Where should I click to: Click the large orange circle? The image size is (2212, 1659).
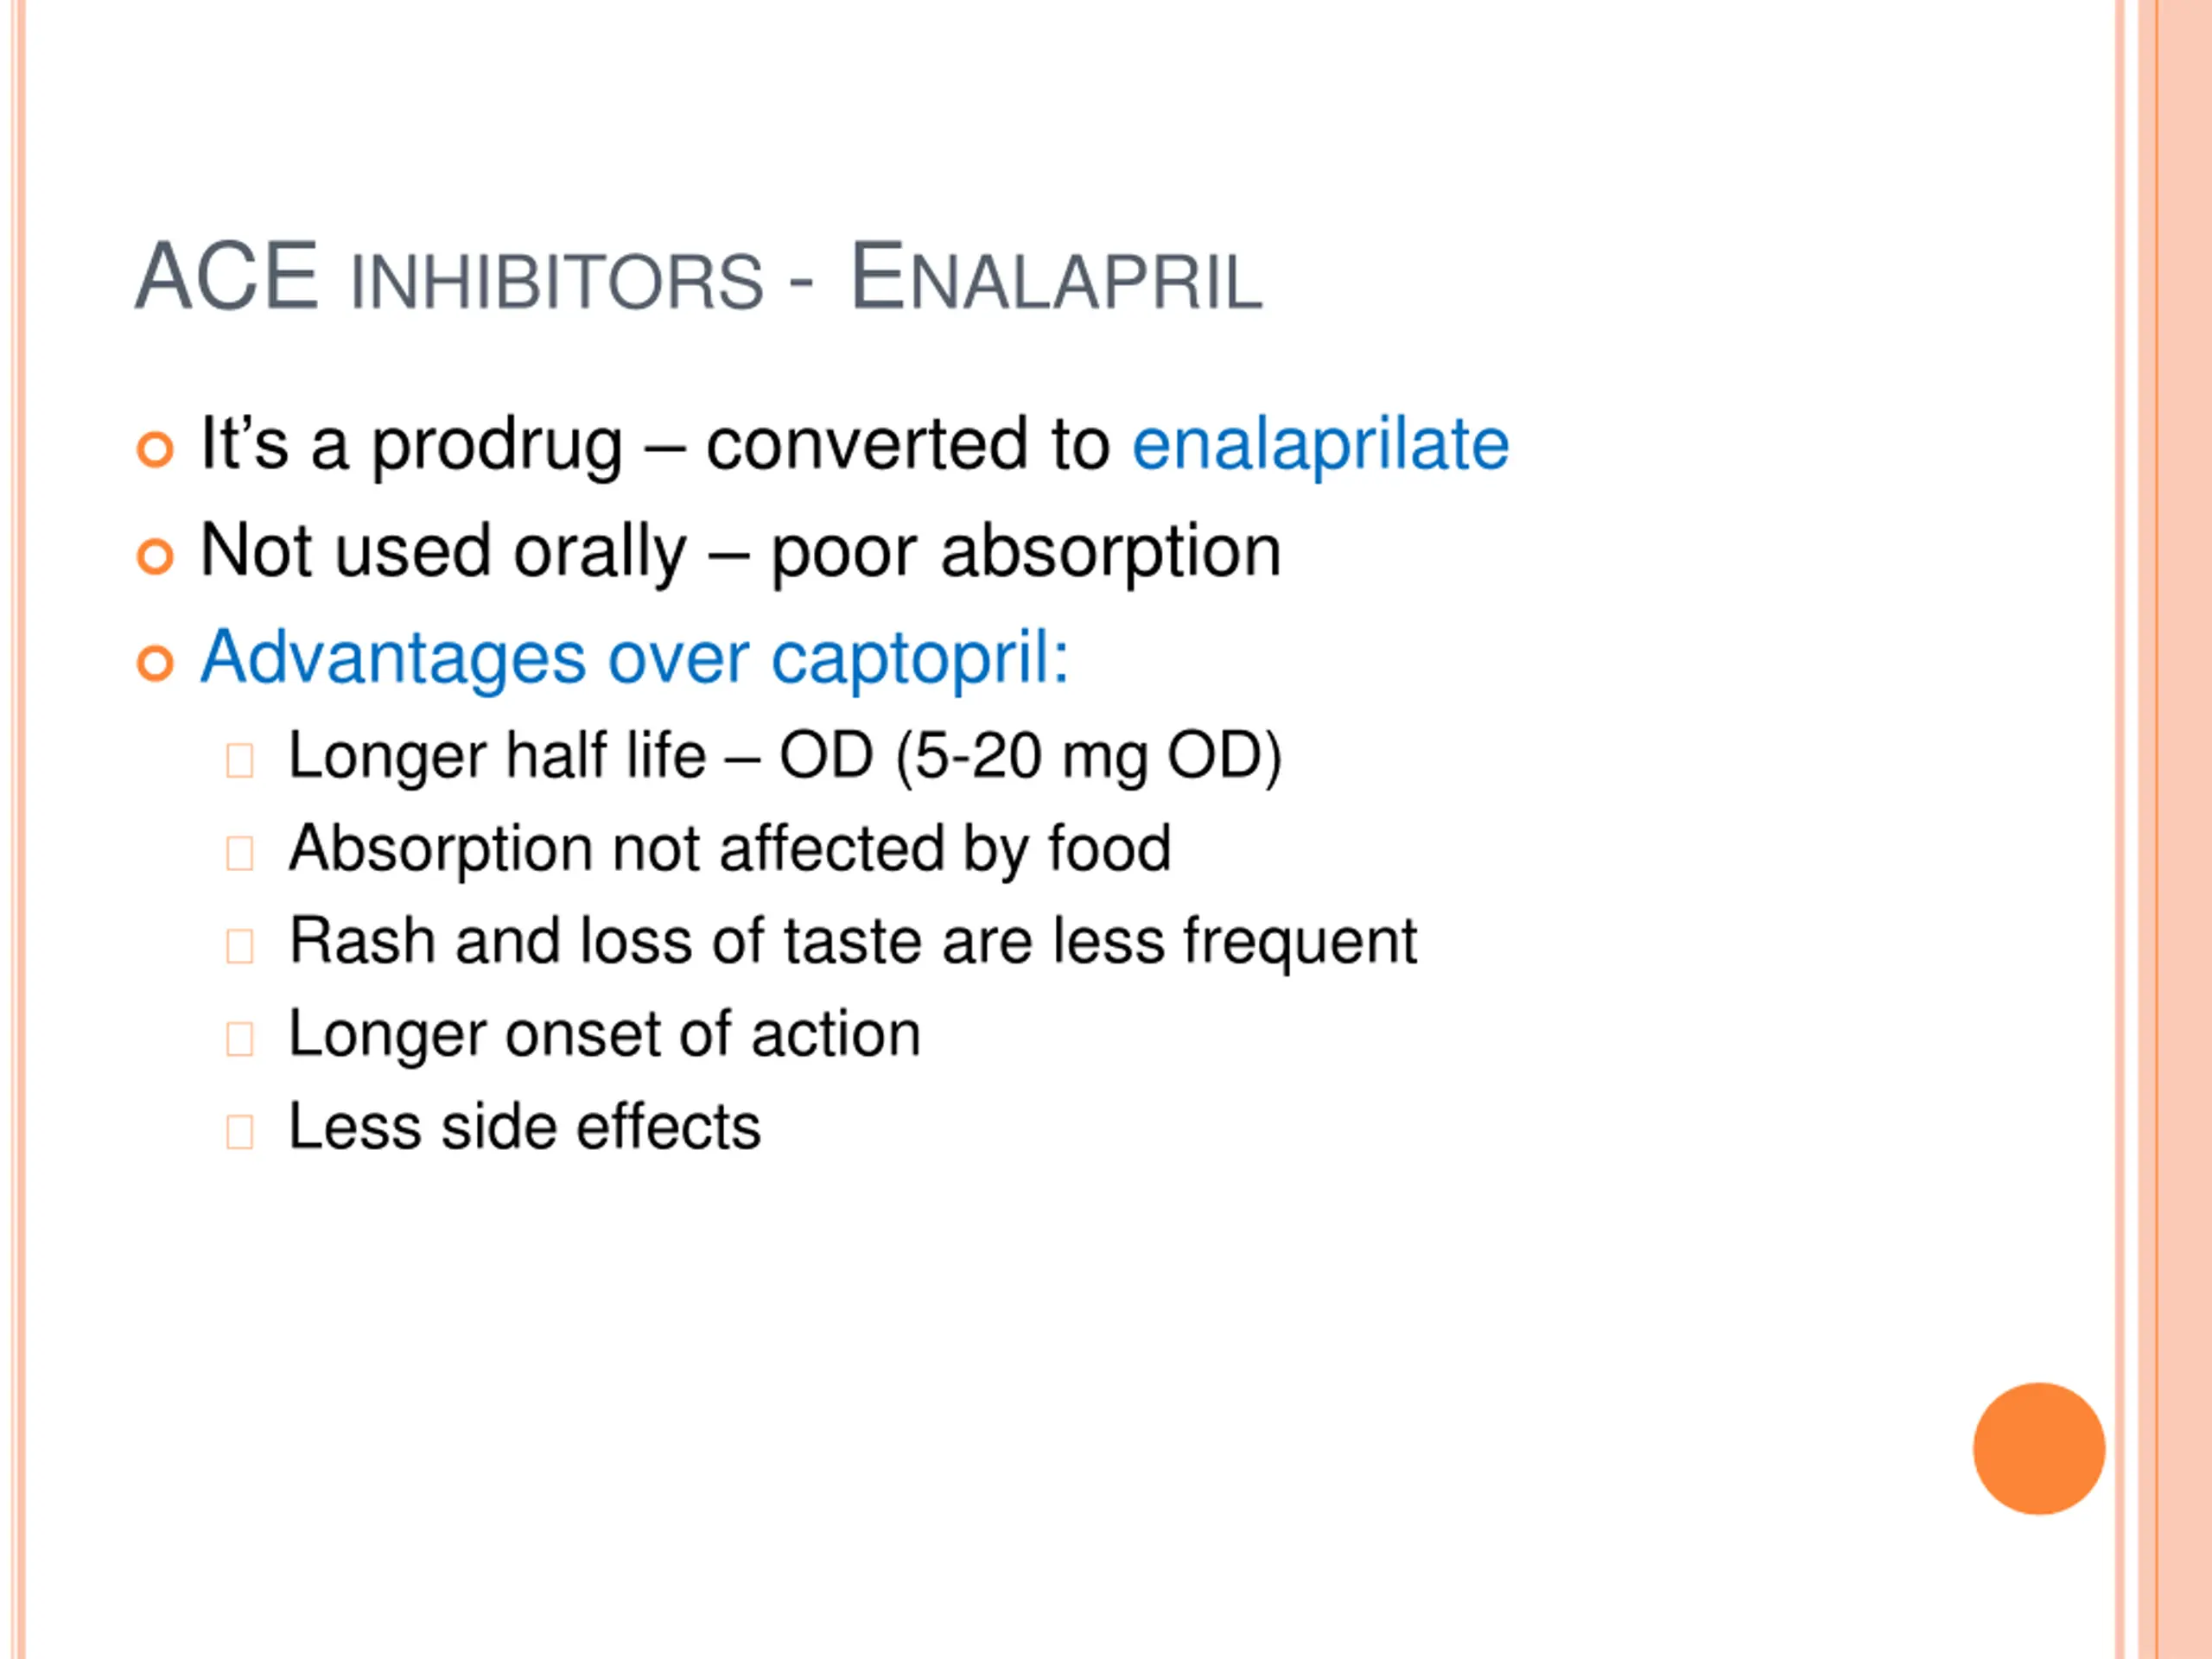2039,1448
